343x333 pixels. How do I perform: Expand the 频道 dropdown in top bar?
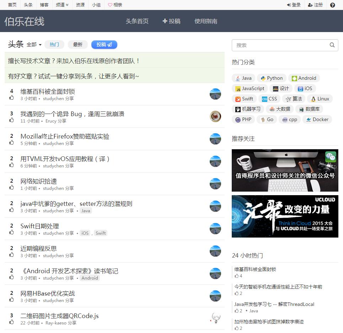(62, 5)
